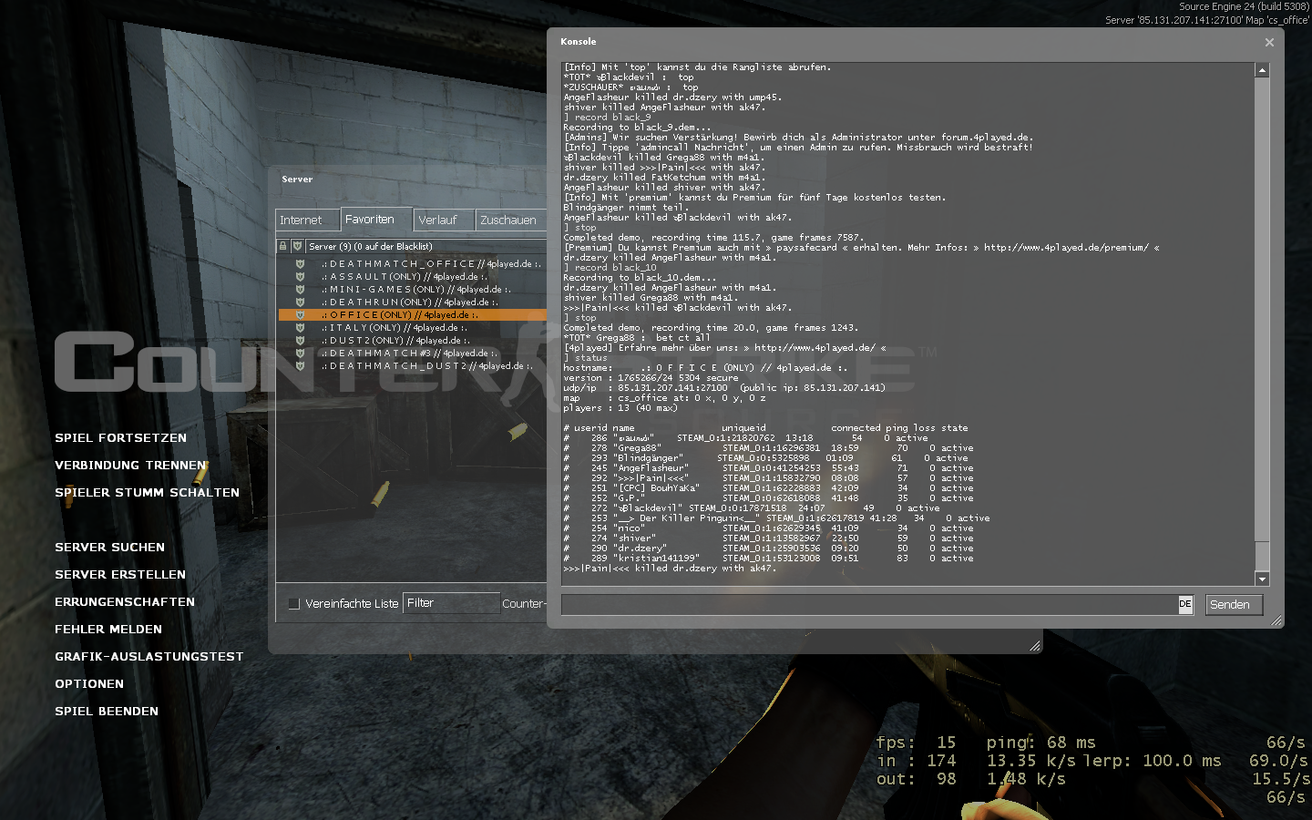Open the Verlauf tab
1312x820 pixels.
[444, 220]
